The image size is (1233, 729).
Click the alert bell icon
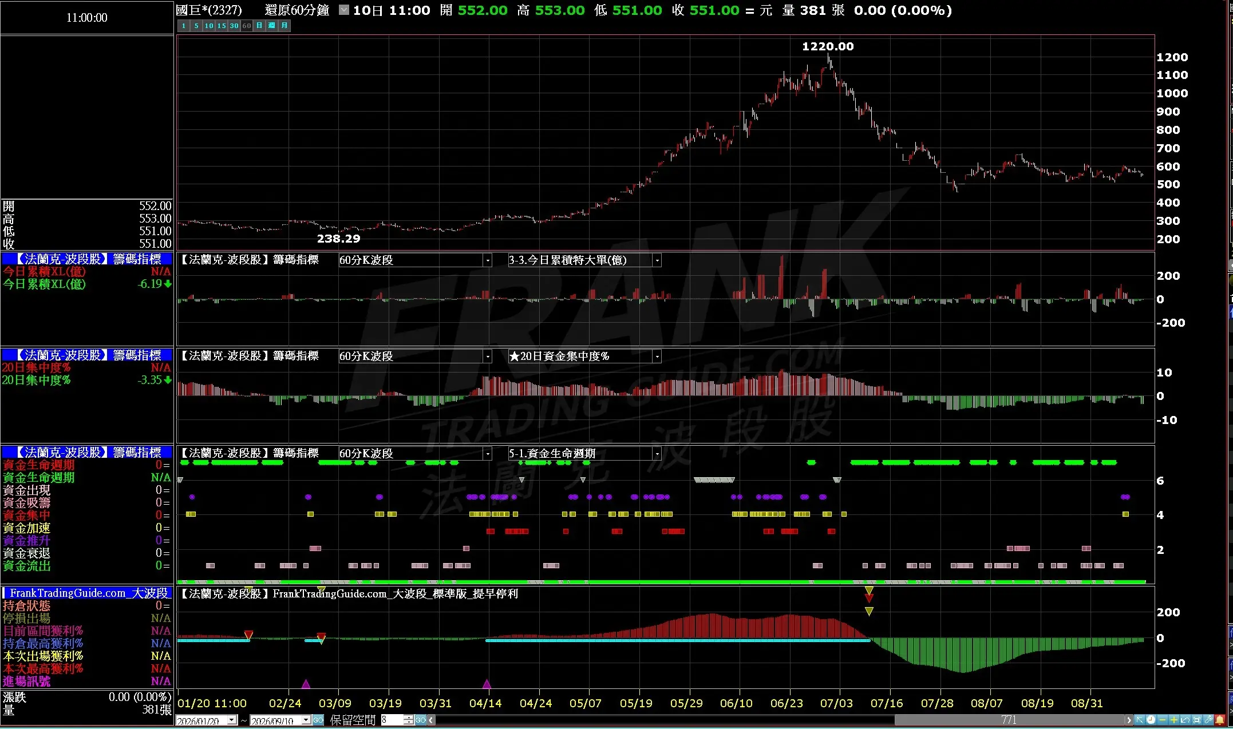pos(1220,720)
